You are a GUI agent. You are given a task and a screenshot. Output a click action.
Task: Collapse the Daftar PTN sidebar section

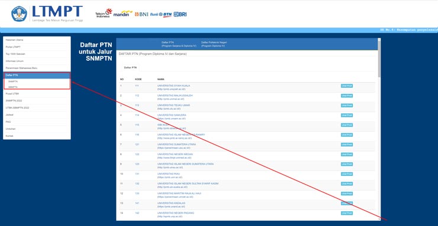click(x=37, y=76)
